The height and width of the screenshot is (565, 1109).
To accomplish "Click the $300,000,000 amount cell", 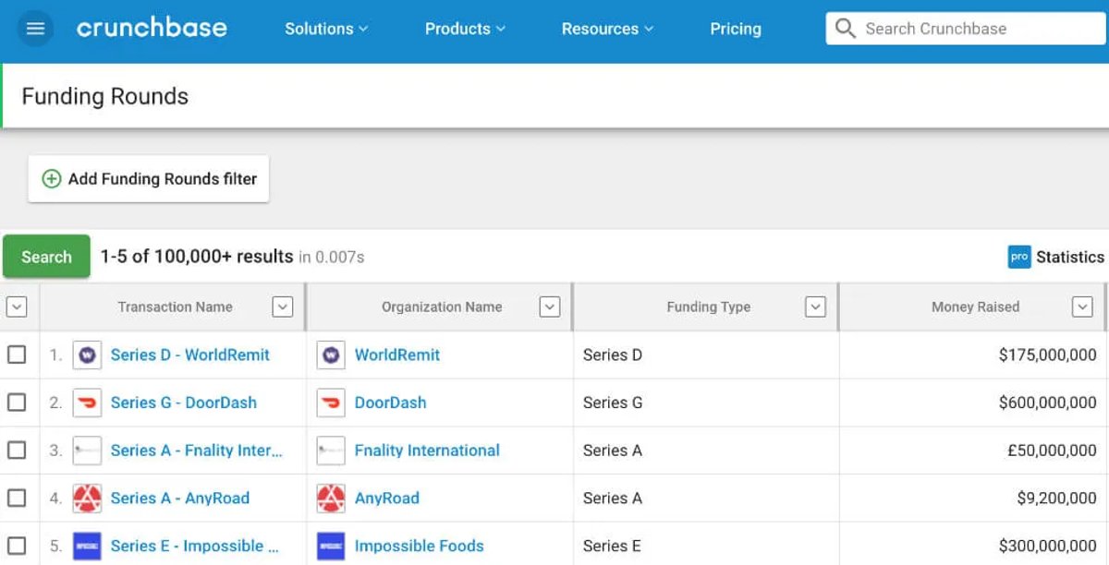I will pos(1048,546).
